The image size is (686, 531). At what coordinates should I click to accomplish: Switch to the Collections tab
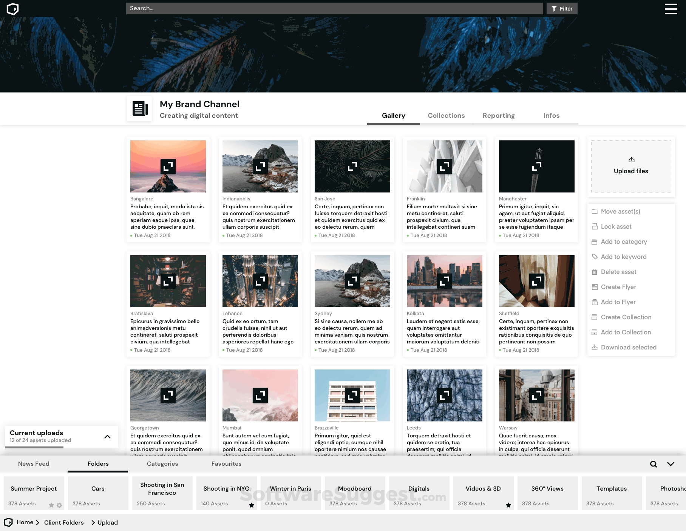coord(446,115)
